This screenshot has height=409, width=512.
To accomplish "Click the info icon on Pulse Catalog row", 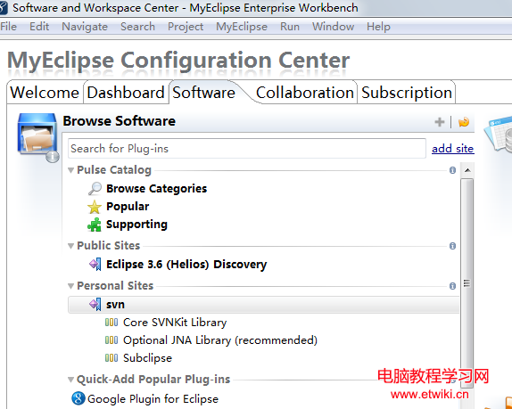I will [452, 170].
